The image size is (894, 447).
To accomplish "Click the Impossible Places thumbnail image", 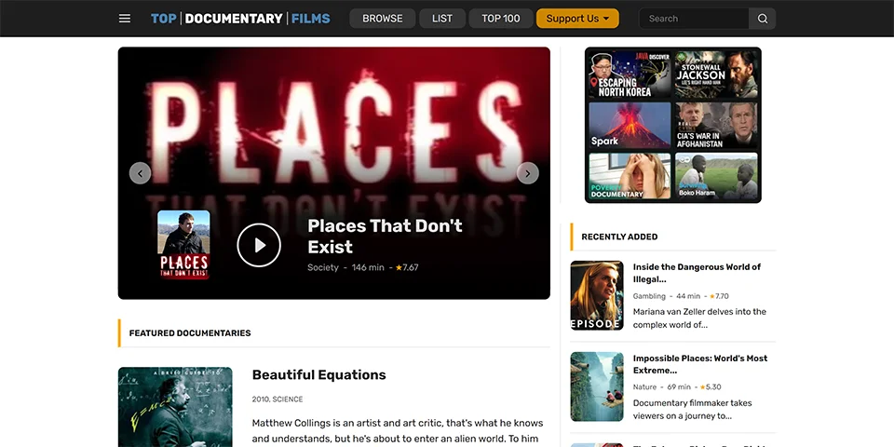I will (x=597, y=386).
